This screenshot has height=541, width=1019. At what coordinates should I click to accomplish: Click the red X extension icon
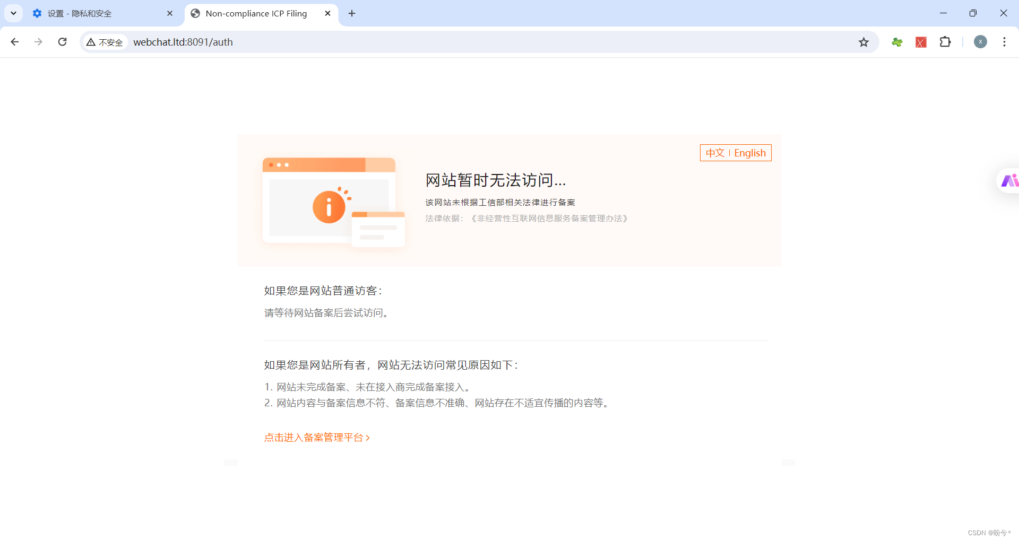coord(921,42)
